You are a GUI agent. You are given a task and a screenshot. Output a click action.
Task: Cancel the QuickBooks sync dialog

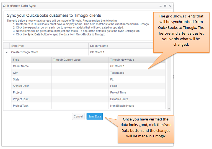tap(78, 116)
